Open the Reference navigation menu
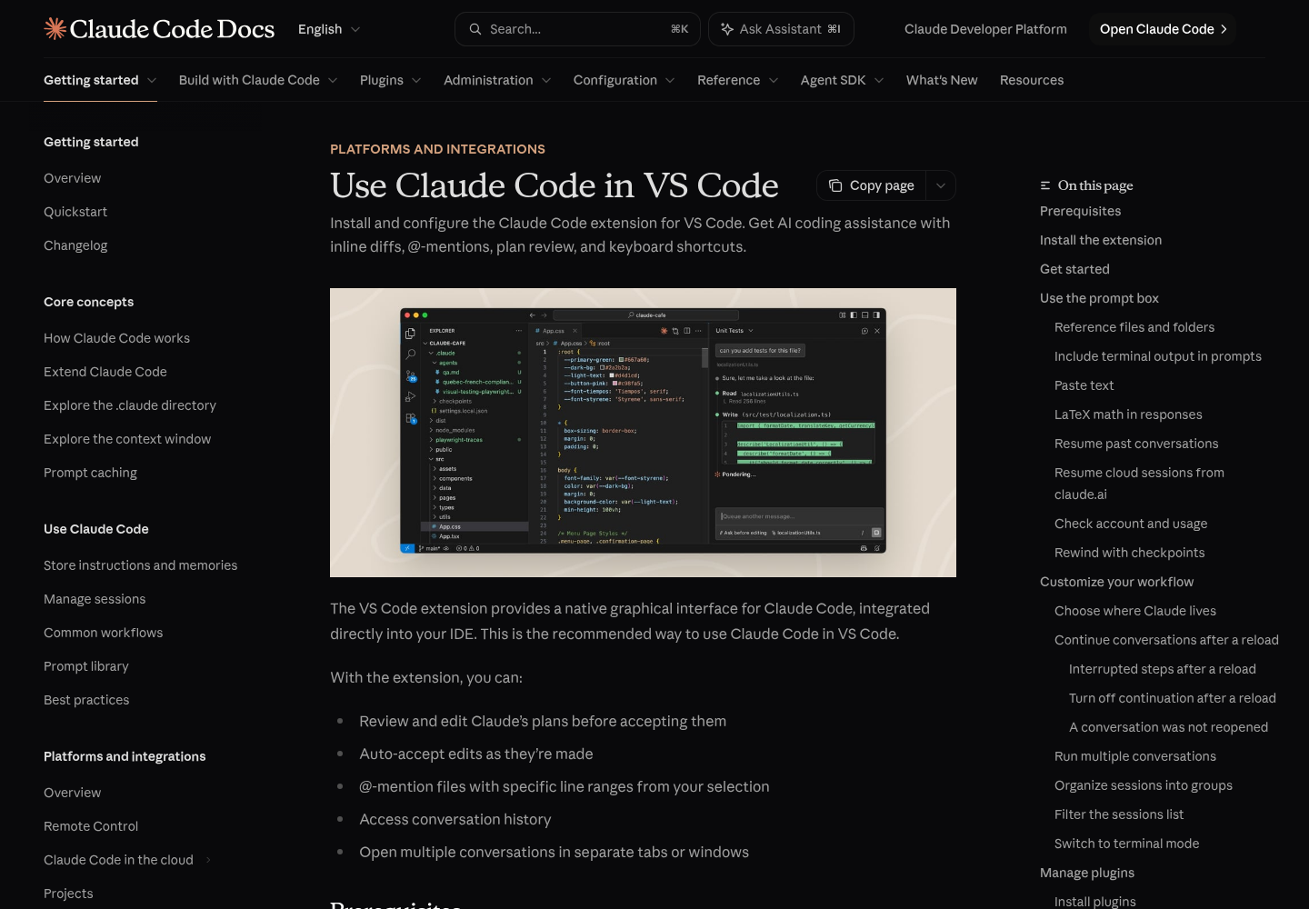The width and height of the screenshot is (1309, 909). click(x=738, y=80)
